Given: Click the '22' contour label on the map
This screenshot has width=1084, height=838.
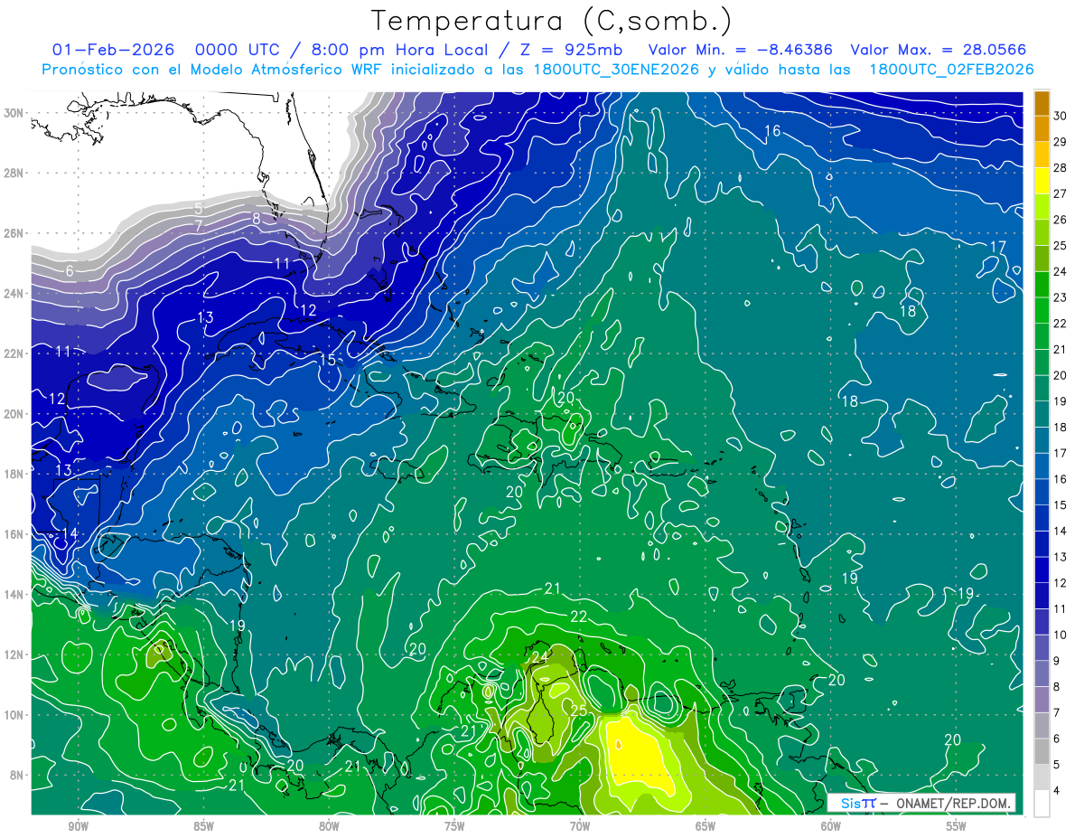Looking at the screenshot, I should (579, 617).
